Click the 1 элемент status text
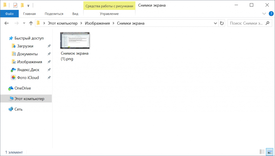The width and height of the screenshot is (275, 156). 14,152
